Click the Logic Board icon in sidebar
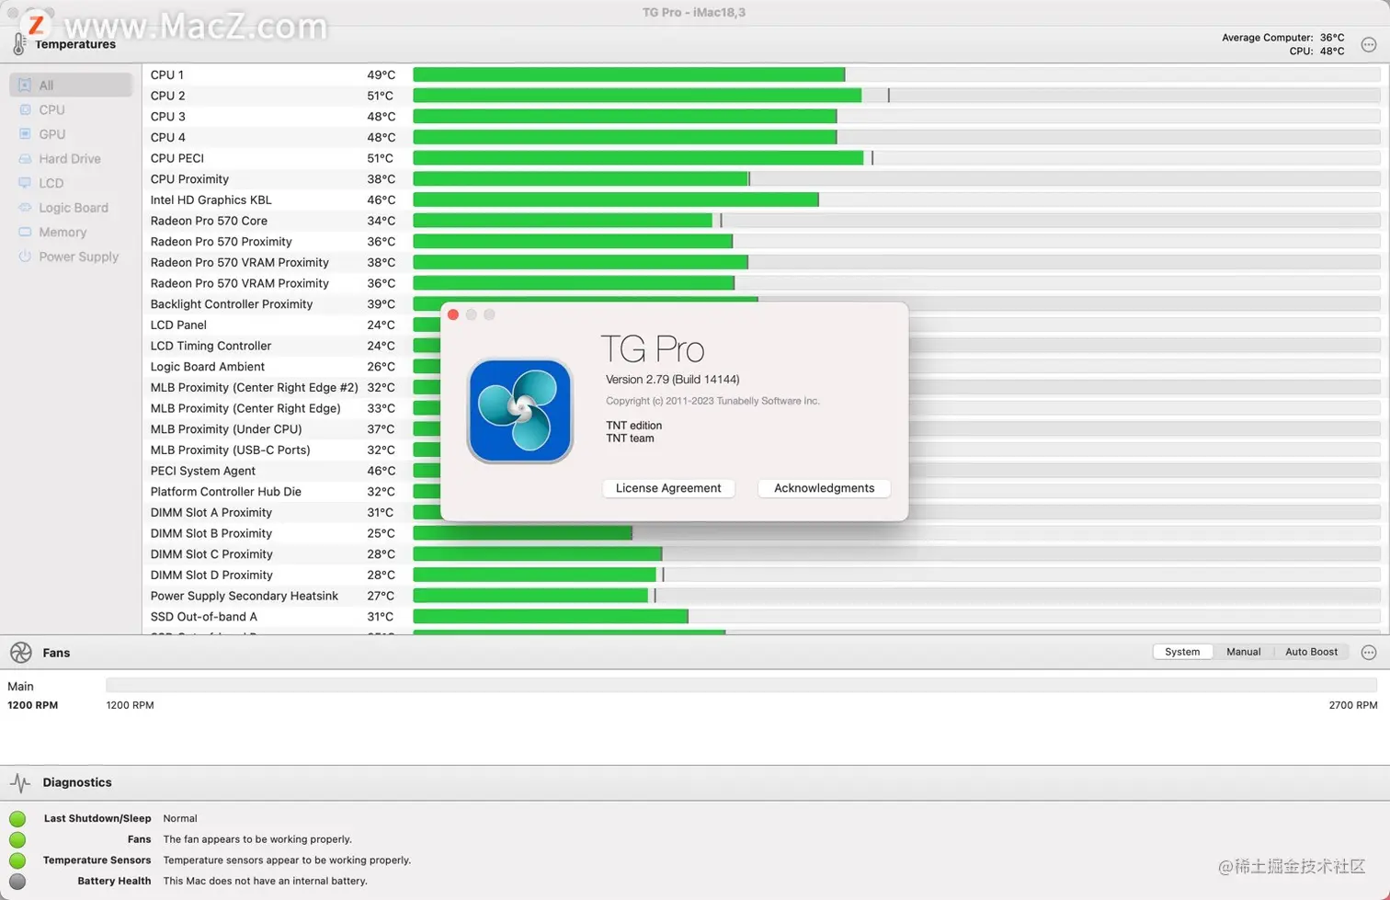Viewport: 1390px width, 900px height. click(x=25, y=208)
